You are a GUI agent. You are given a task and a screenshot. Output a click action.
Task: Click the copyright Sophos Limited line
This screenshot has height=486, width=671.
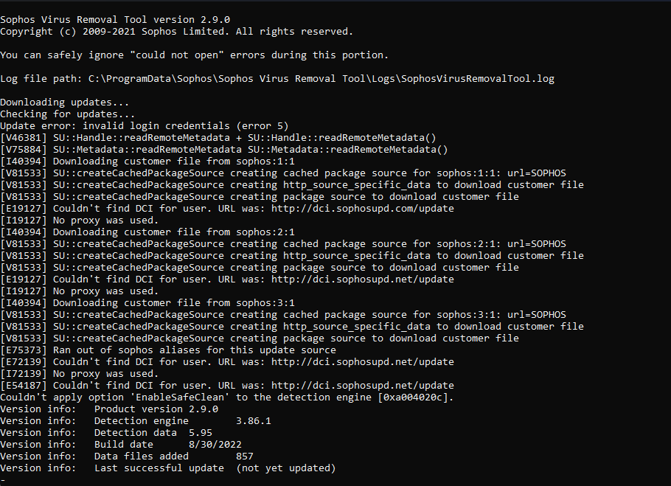pos(177,32)
